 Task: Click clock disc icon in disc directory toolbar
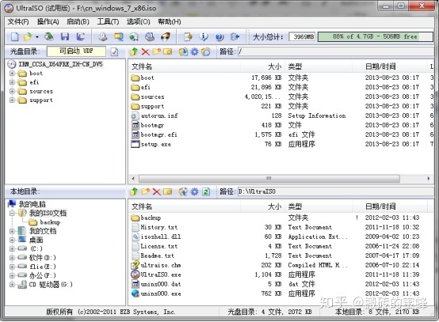206,51
